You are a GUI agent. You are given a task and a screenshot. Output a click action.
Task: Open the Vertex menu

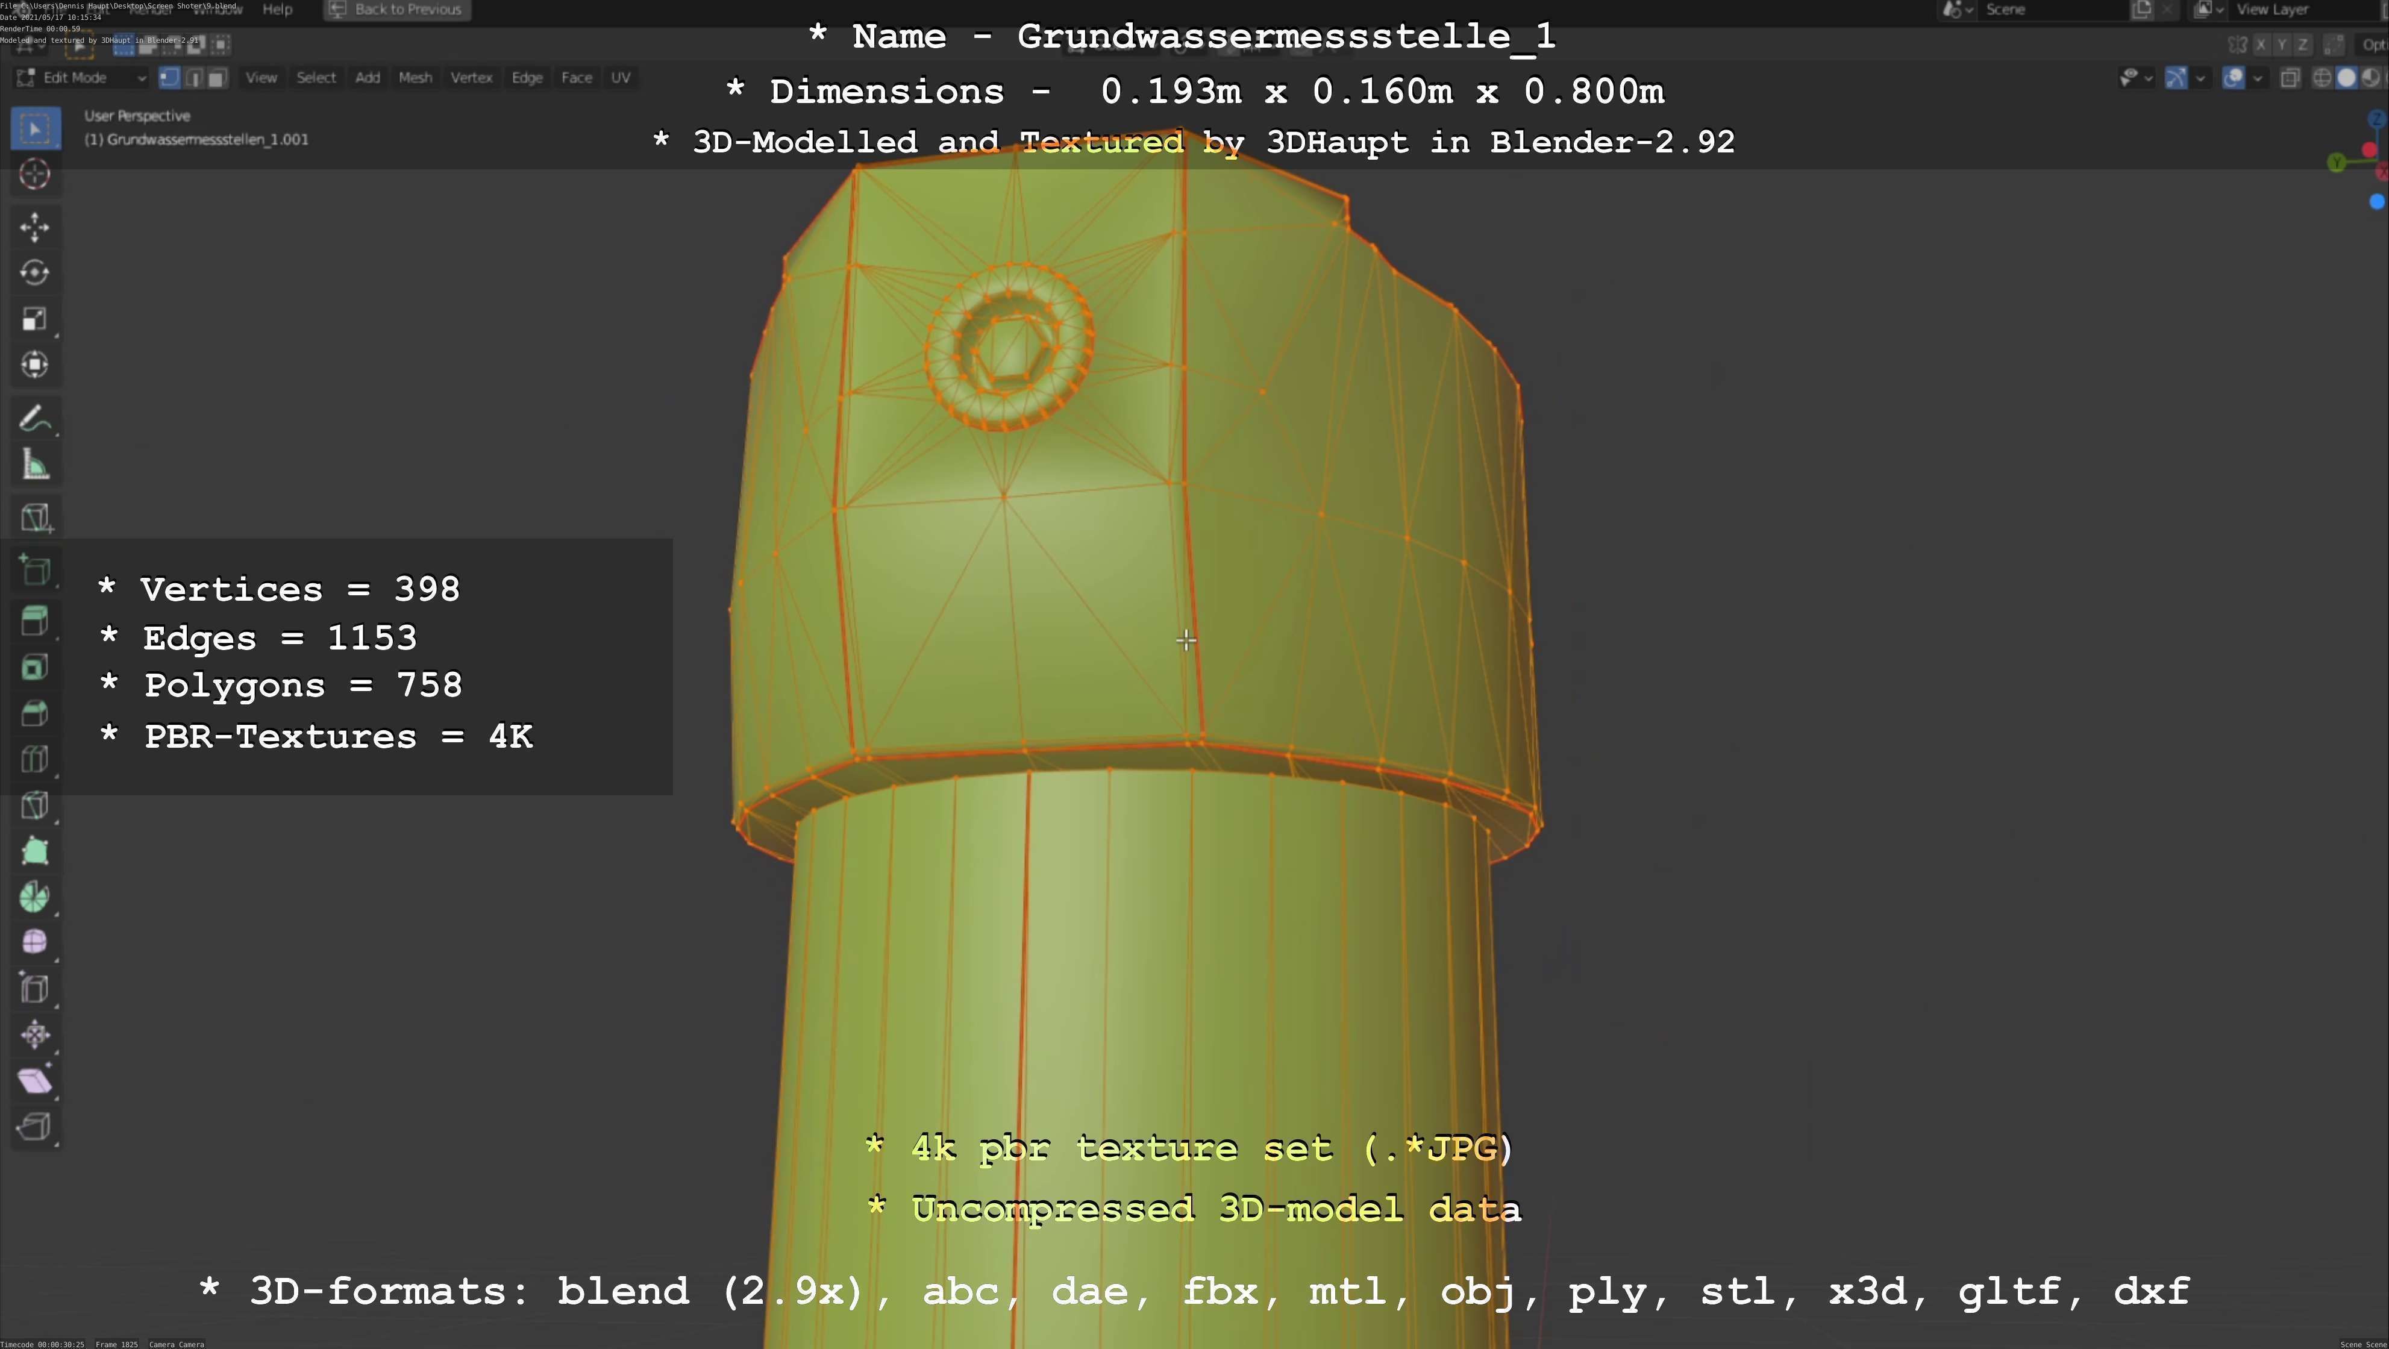tap(471, 78)
